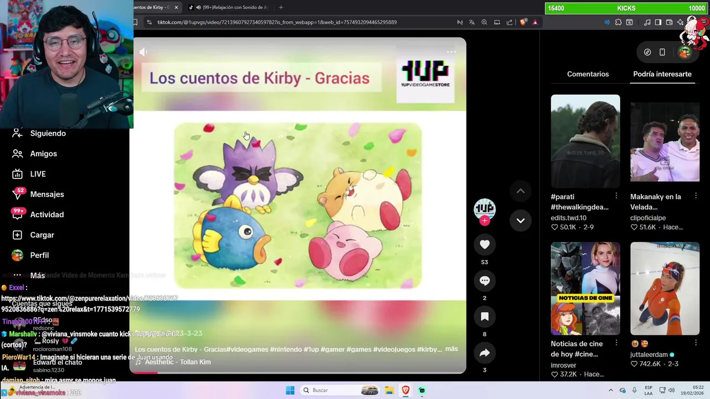
Task: Open Perfil avatar in sidebar
Action: click(17, 255)
